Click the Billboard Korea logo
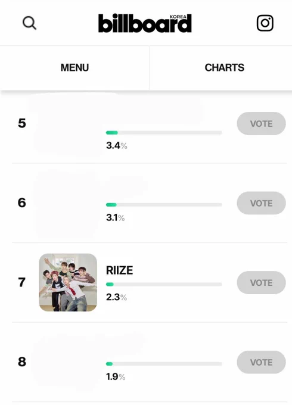Screen dimensions: 292x405 point(145,23)
